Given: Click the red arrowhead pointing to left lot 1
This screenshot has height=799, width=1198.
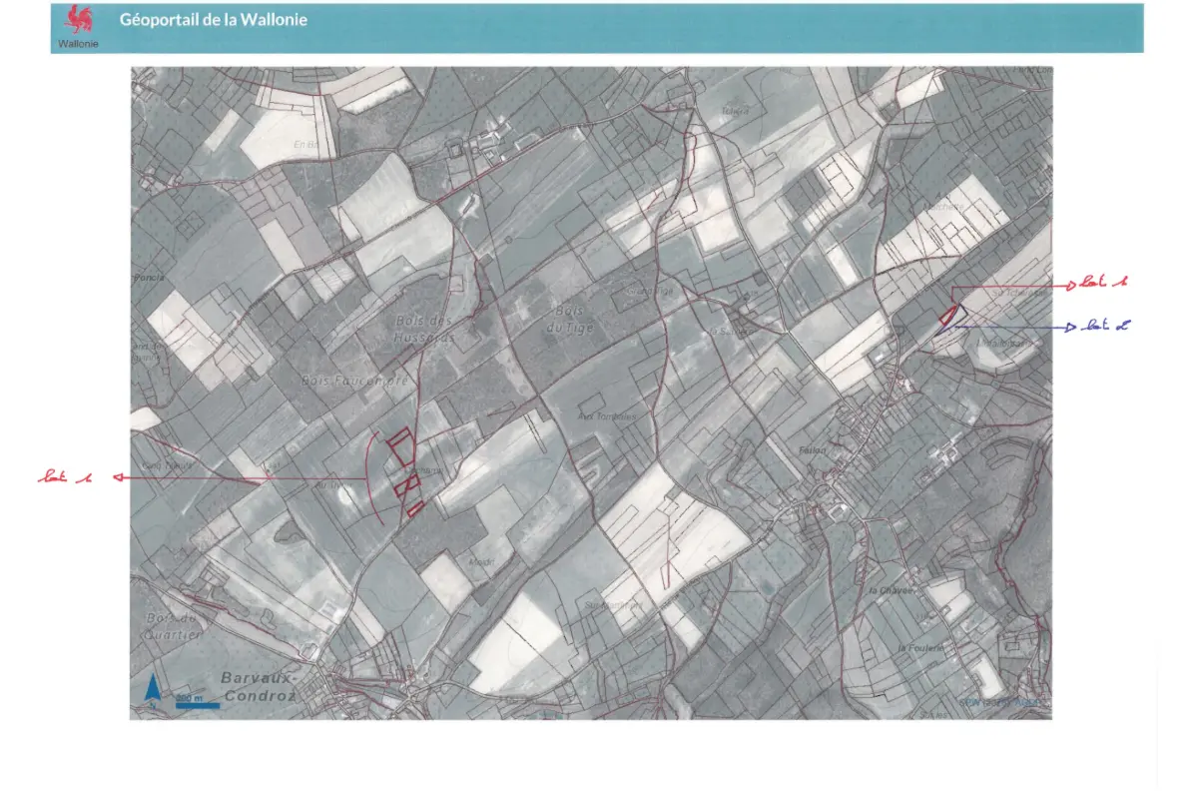Looking at the screenshot, I should (117, 477).
